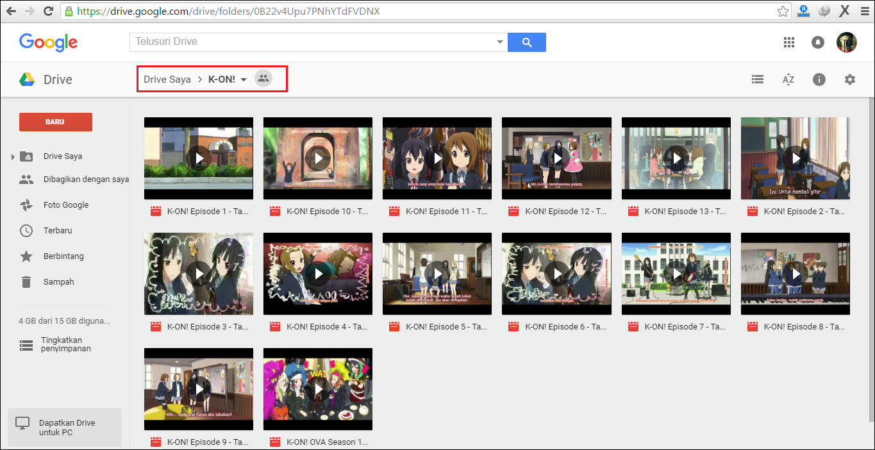Image resolution: width=875 pixels, height=450 pixels.
Task: Click the sharing (people) icon next to K-ON!
Action: click(x=263, y=78)
